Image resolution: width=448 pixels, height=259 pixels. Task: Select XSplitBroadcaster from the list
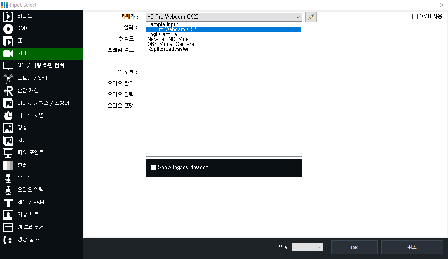[223, 49]
